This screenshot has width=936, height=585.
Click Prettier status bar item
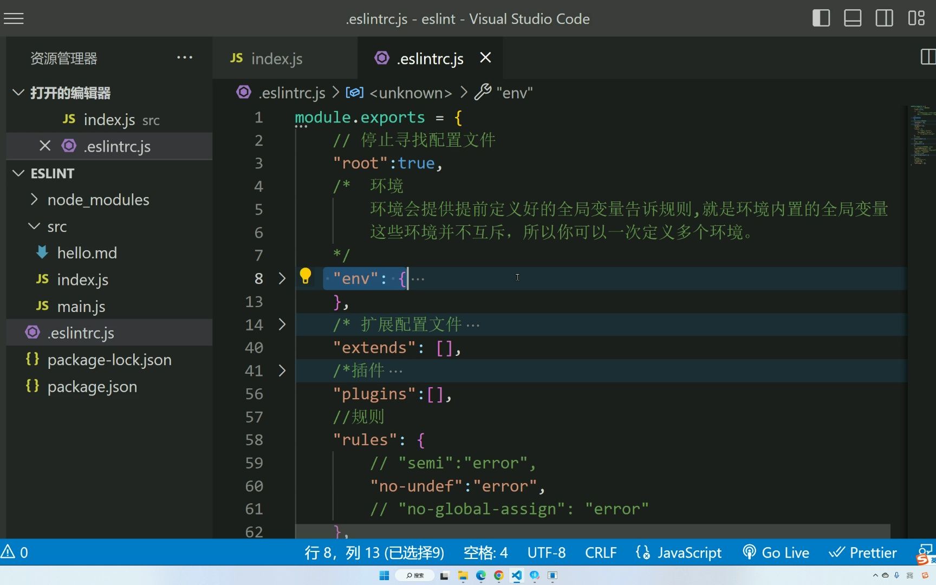[x=862, y=552]
